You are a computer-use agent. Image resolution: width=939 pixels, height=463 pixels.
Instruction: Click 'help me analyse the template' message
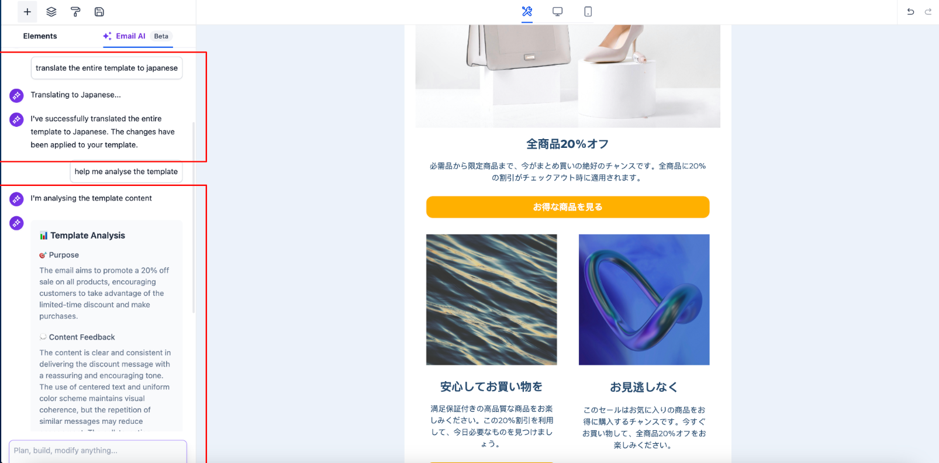[x=126, y=171]
